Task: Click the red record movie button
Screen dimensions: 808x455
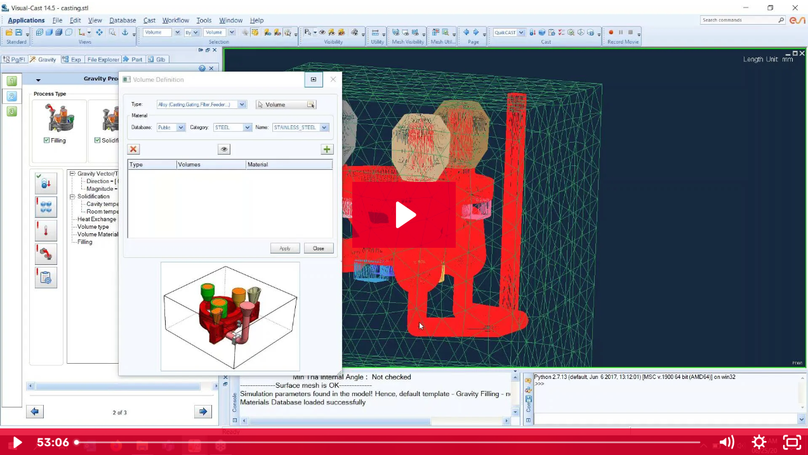Action: [611, 32]
